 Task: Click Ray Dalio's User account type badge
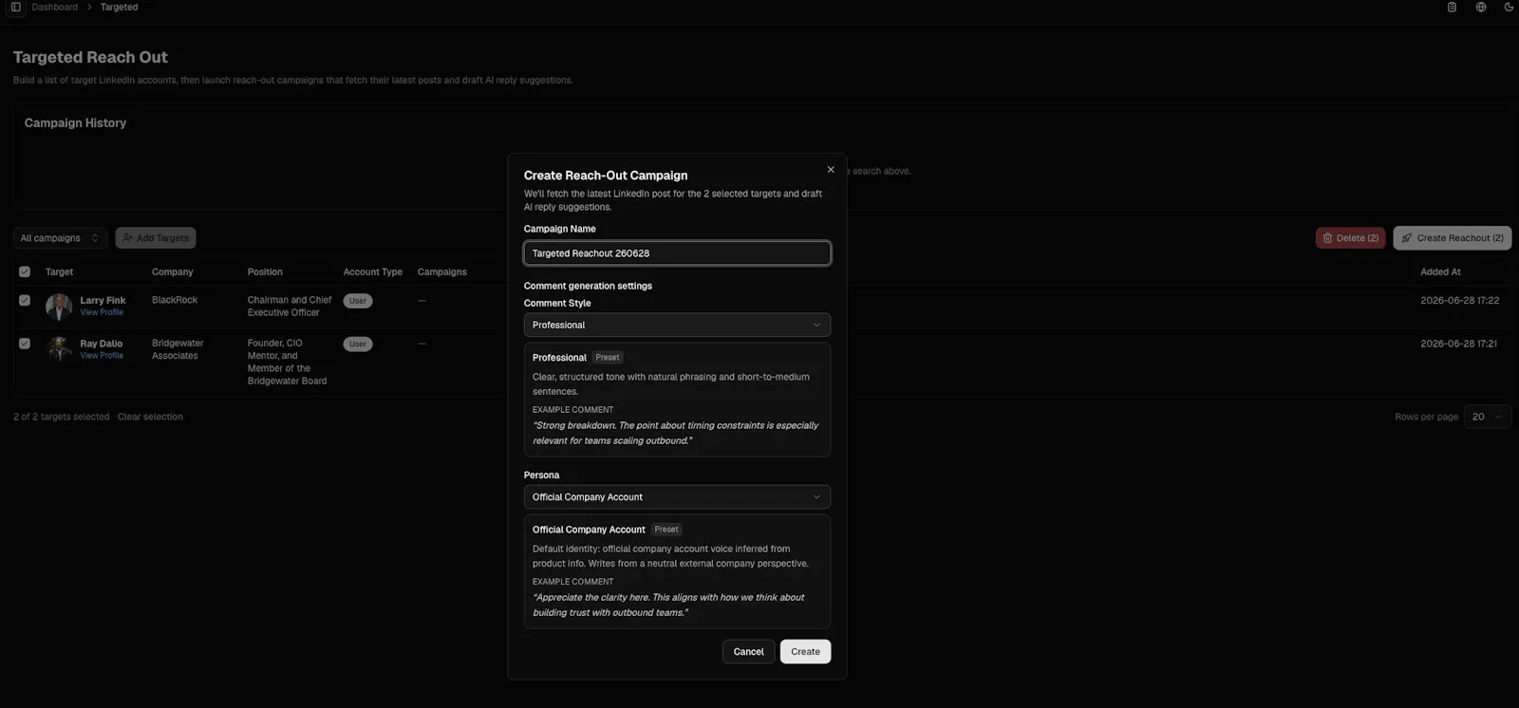click(358, 345)
